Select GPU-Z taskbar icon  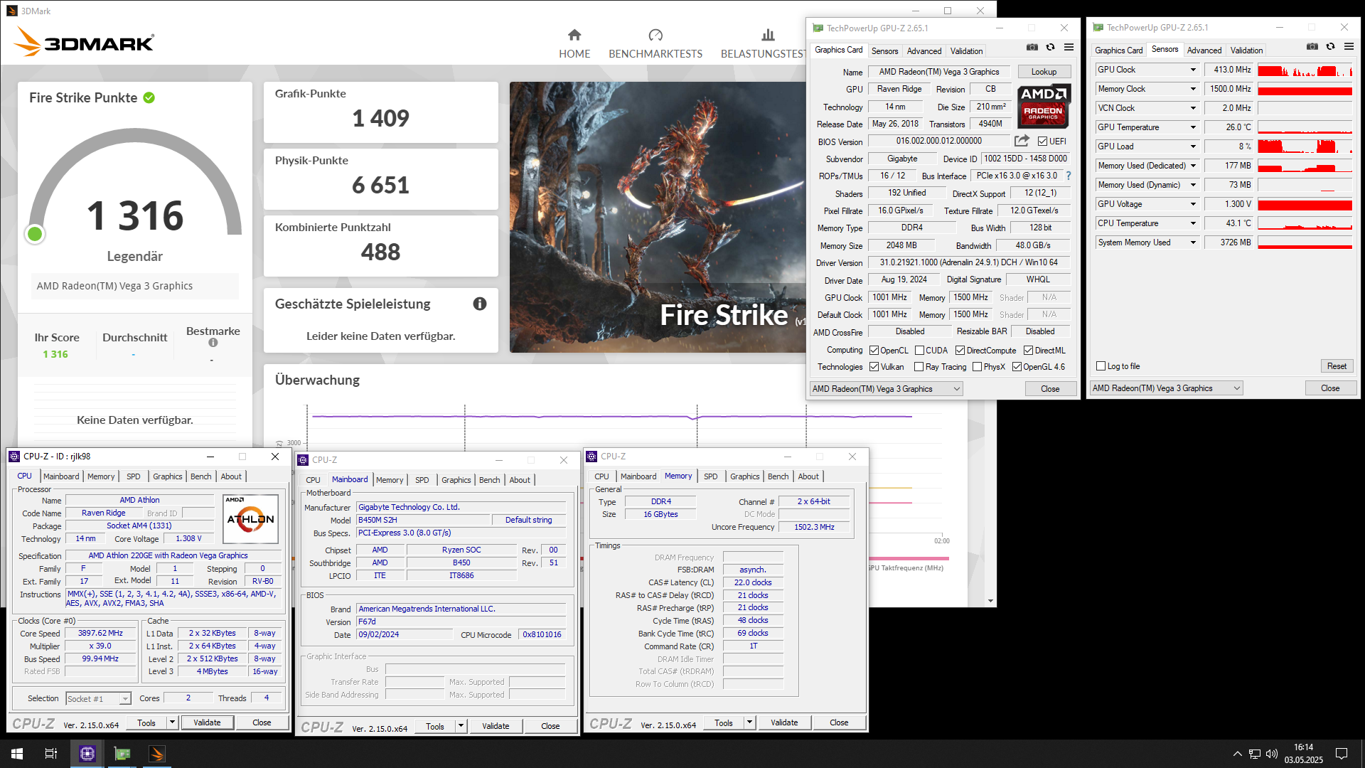click(122, 754)
